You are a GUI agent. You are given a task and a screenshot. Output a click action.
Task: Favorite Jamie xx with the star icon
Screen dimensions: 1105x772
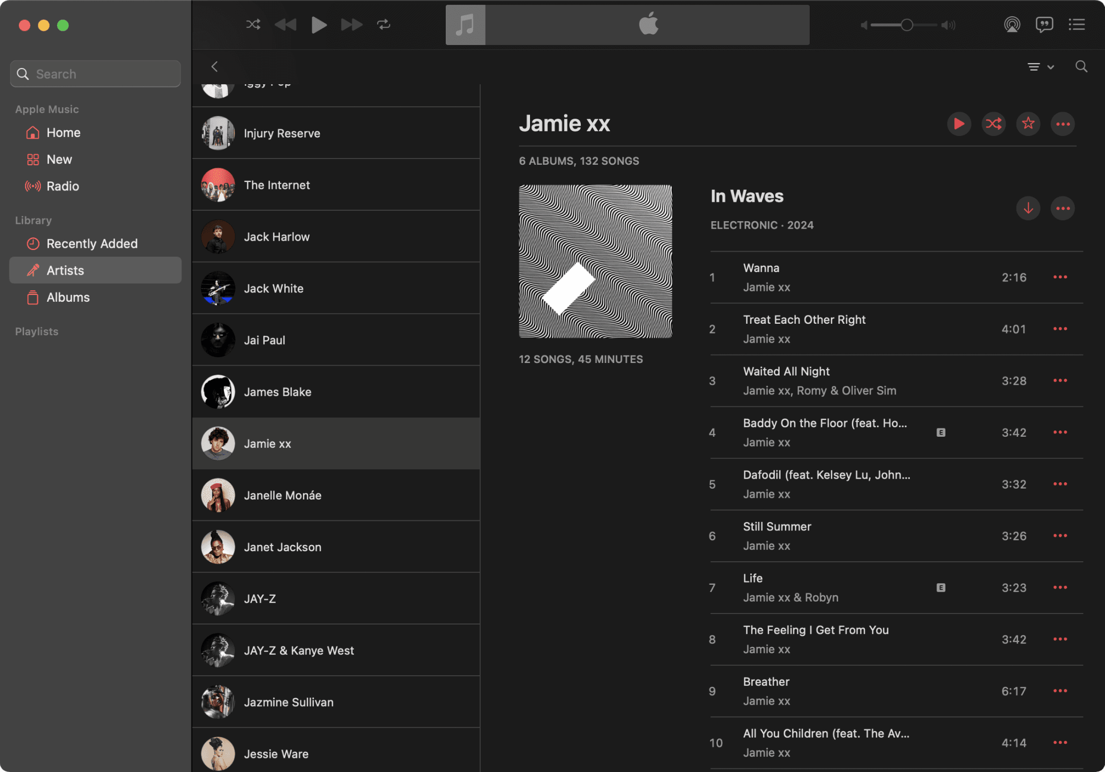pyautogui.click(x=1028, y=124)
